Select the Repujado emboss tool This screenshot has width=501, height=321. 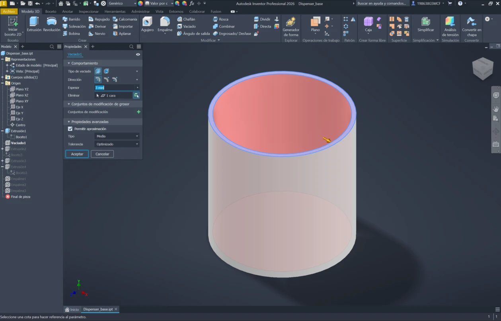(x=99, y=19)
